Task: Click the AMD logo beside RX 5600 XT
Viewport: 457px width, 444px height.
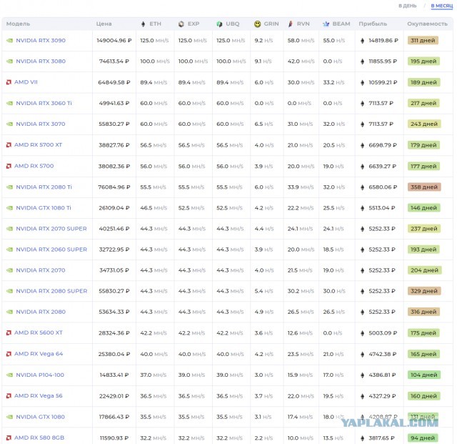Action: (x=9, y=332)
